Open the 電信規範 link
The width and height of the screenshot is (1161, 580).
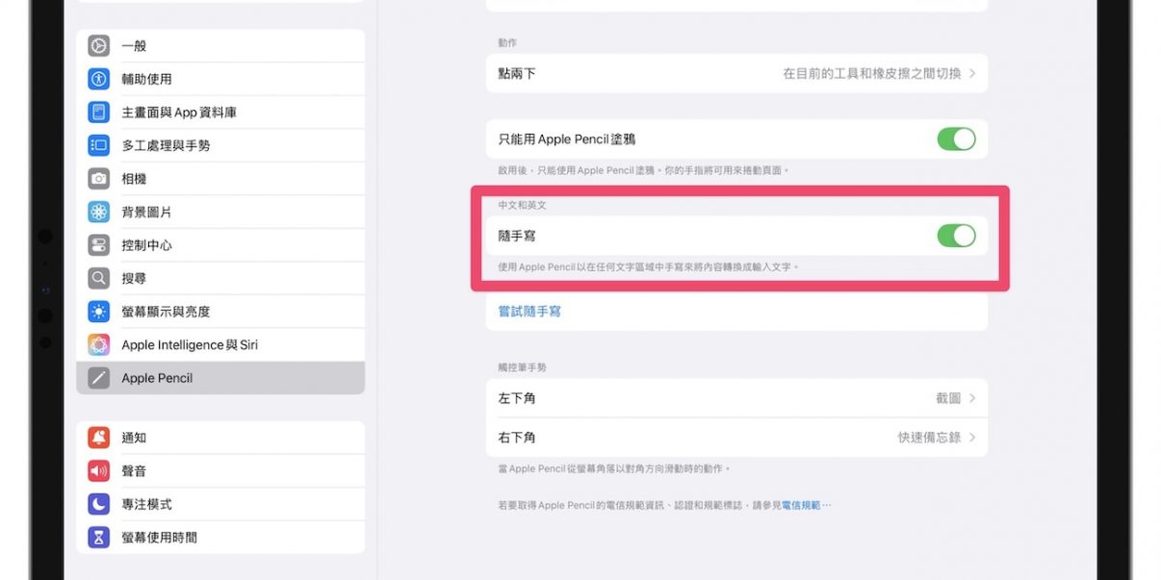point(801,505)
